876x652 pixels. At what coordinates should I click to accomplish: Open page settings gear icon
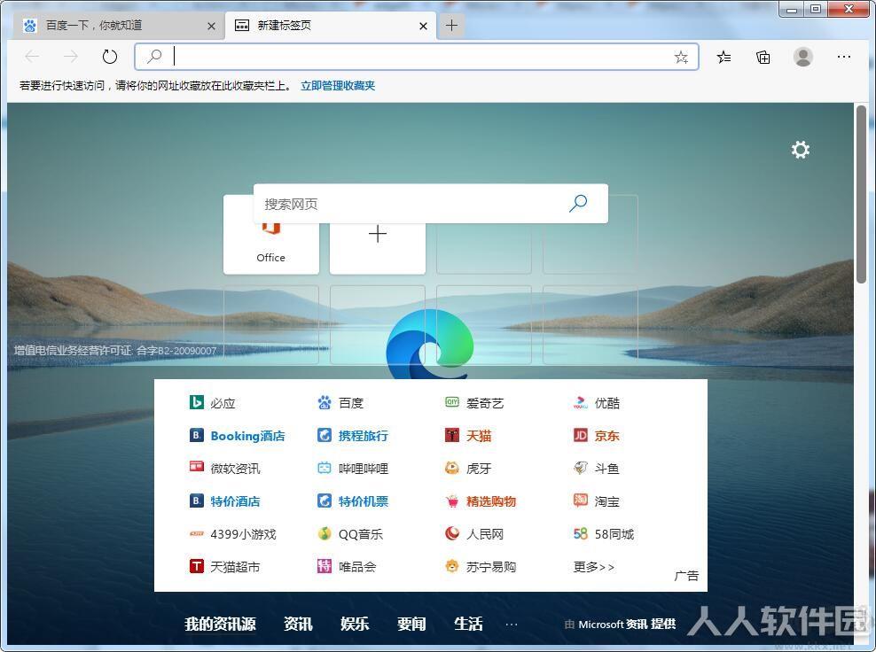point(800,150)
